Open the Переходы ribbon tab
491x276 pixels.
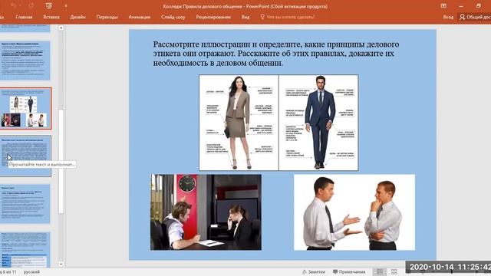107,17
